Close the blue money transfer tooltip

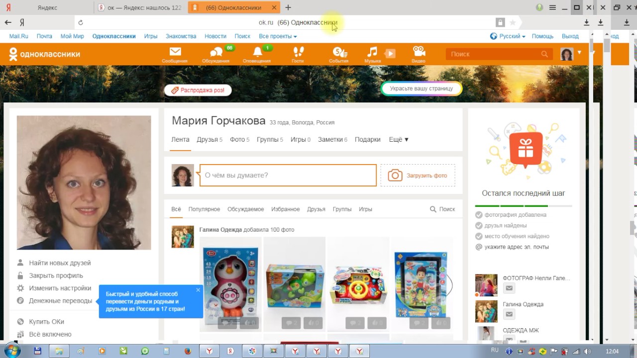198,290
